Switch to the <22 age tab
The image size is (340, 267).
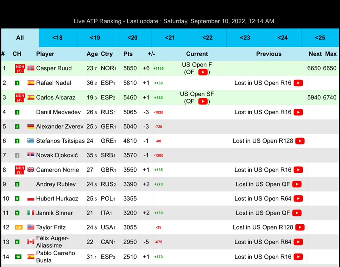pos(207,38)
